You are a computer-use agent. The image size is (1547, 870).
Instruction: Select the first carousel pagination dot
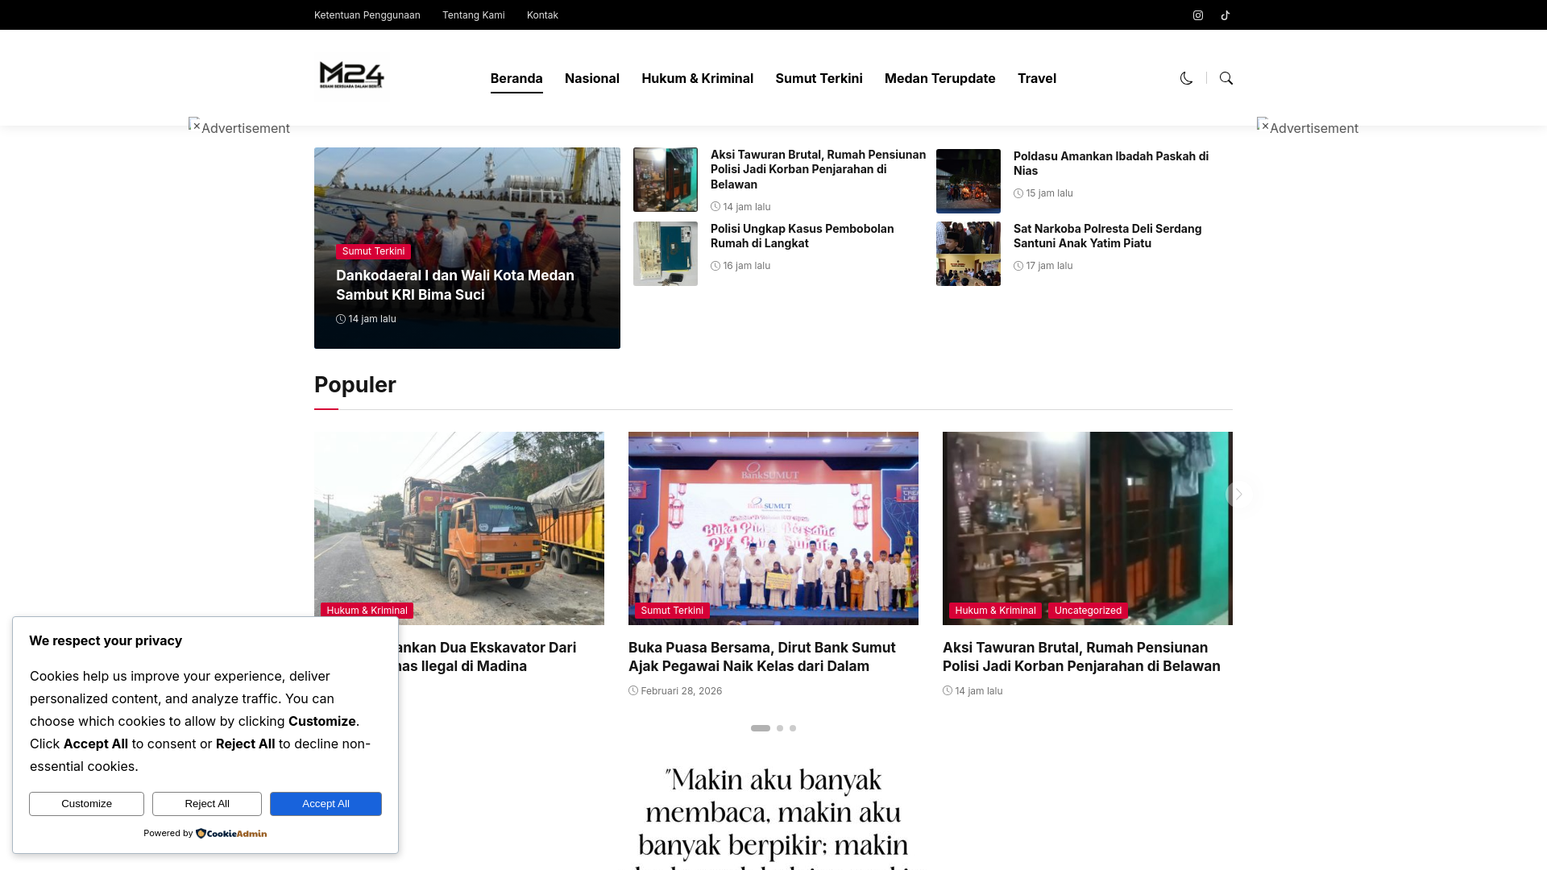[x=761, y=728]
